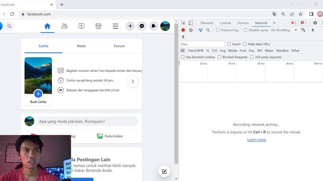Open the Marketplace store icon

(x=98, y=26)
